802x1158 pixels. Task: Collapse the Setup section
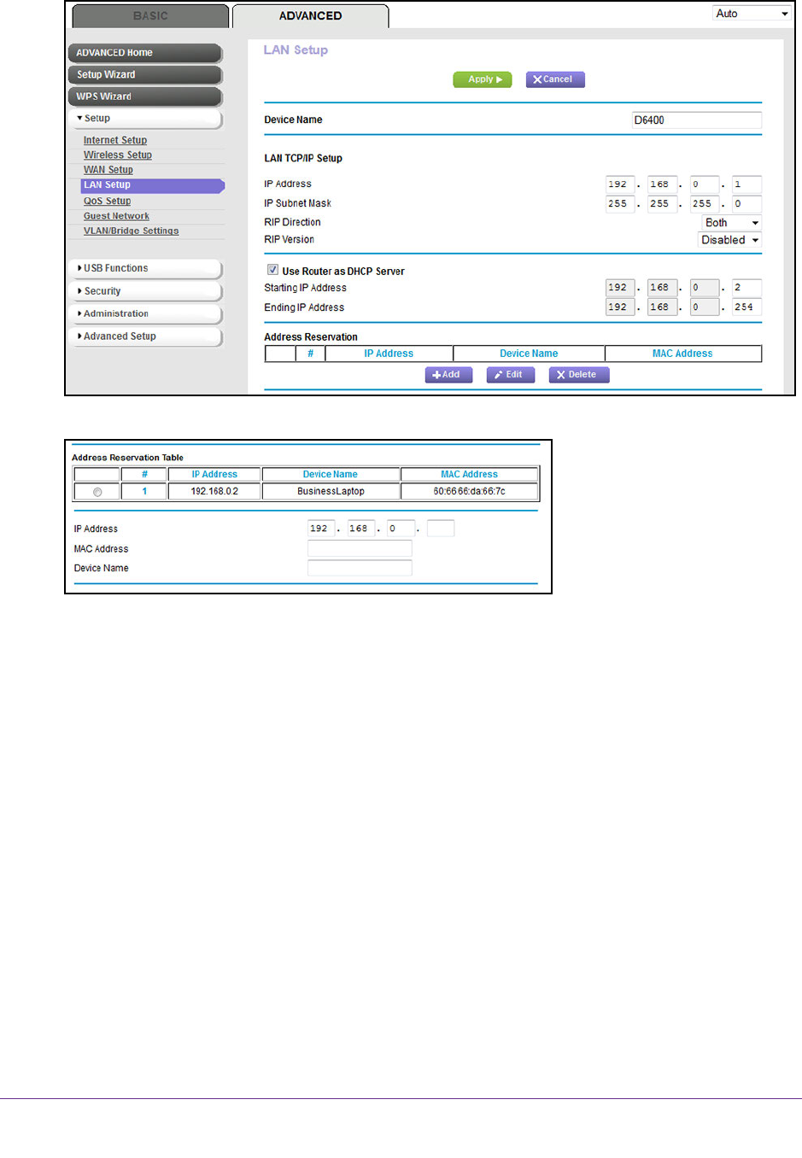(x=145, y=119)
